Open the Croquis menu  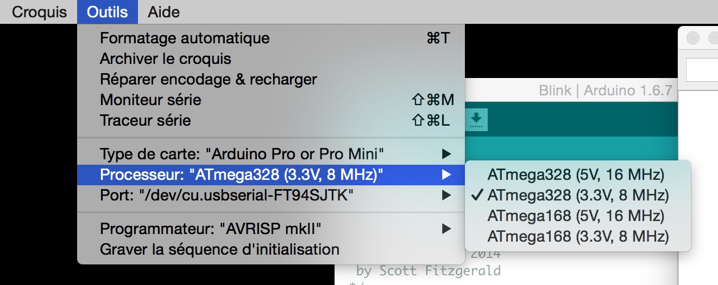39,12
